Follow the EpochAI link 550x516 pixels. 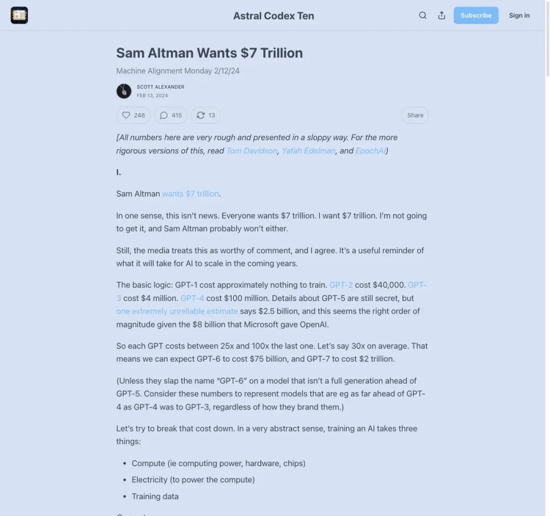370,151
